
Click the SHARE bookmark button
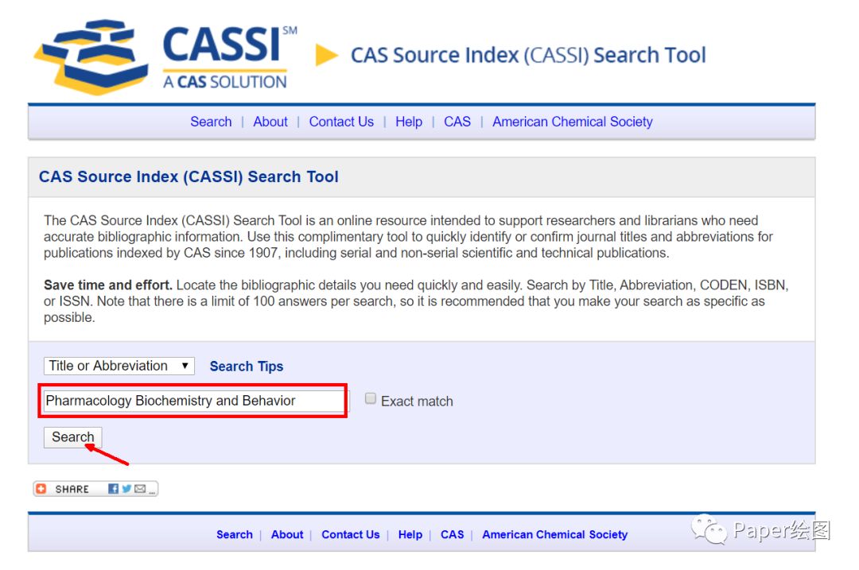96,488
